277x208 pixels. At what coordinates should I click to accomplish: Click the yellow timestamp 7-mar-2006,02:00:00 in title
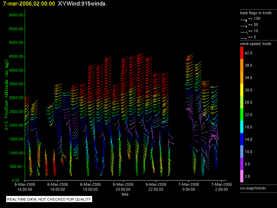(29, 4)
